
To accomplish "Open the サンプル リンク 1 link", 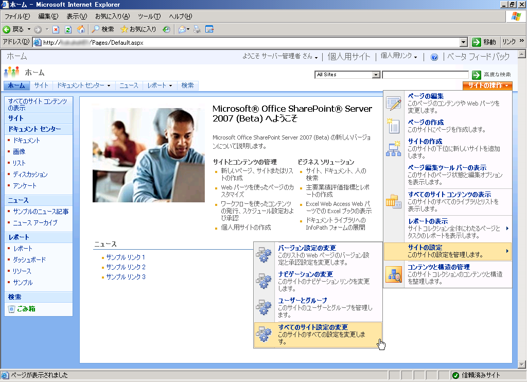I will 126,257.
